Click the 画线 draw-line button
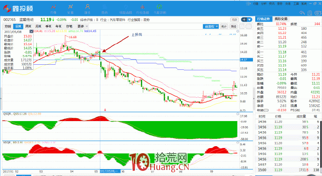322x176 pixels. 233,27
